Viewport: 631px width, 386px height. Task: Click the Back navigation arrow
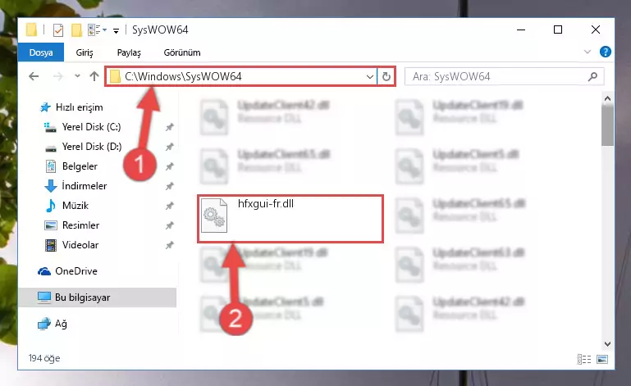tap(34, 76)
